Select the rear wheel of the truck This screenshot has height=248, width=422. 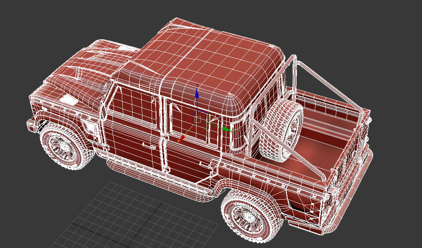[252, 215]
